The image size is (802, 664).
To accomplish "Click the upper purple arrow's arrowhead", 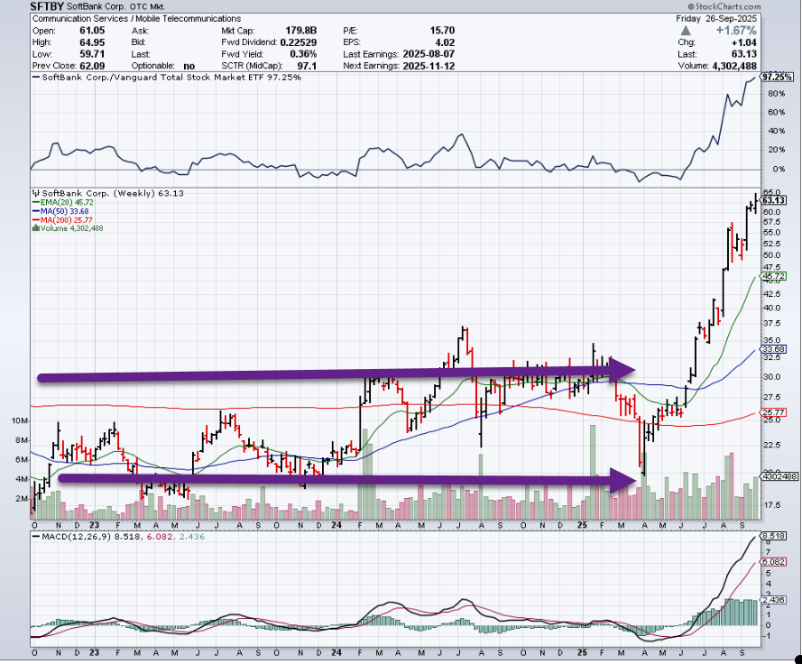I will point(624,369).
